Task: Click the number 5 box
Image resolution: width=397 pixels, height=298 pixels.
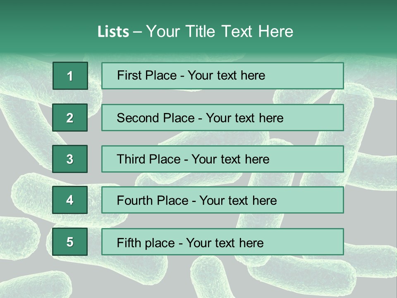Action: pyautogui.click(x=70, y=242)
